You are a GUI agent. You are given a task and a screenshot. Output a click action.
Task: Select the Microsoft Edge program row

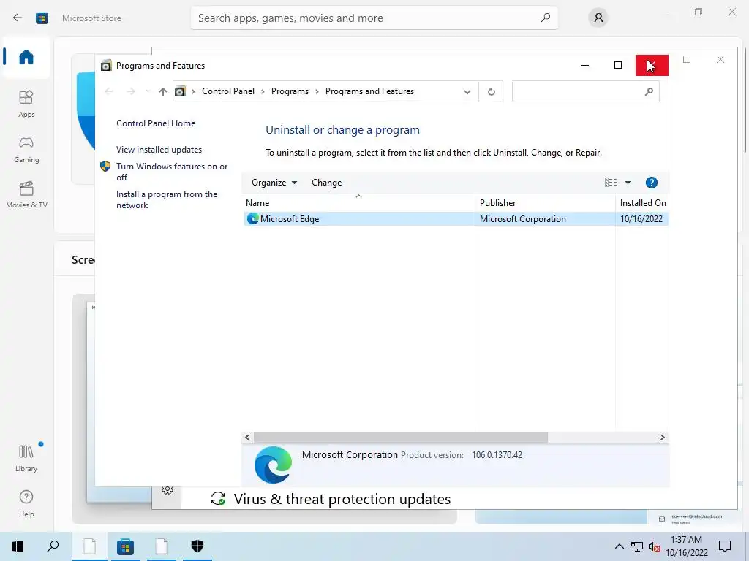click(456, 219)
